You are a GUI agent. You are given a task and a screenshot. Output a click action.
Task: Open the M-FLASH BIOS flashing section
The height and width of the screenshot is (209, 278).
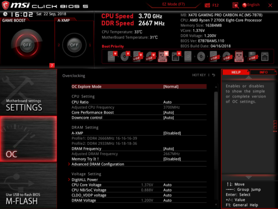click(28, 185)
